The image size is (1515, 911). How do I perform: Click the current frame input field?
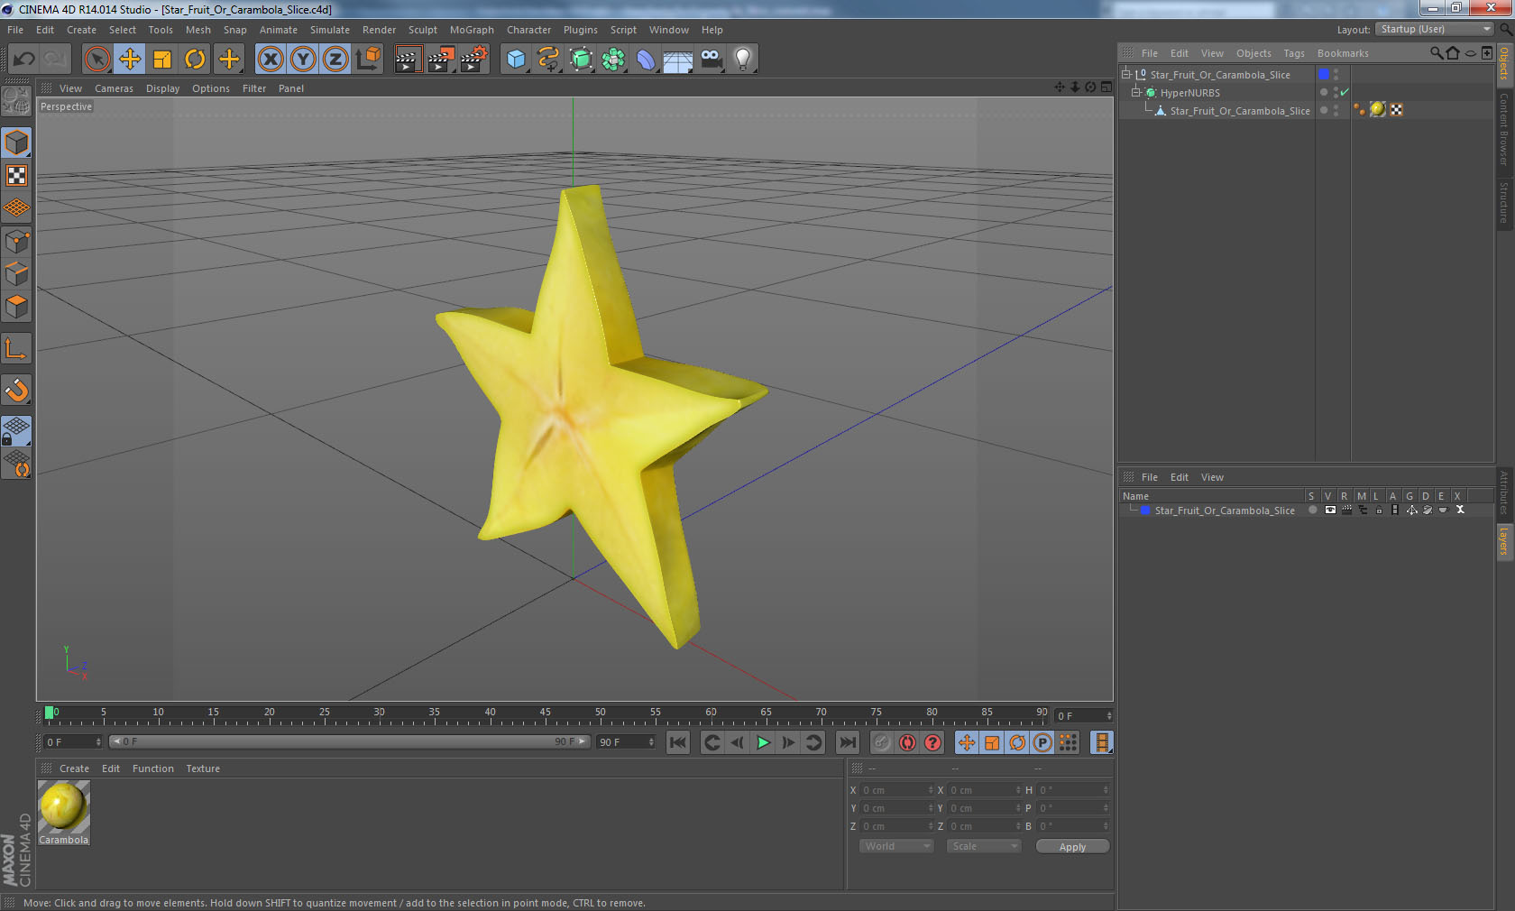[1083, 716]
